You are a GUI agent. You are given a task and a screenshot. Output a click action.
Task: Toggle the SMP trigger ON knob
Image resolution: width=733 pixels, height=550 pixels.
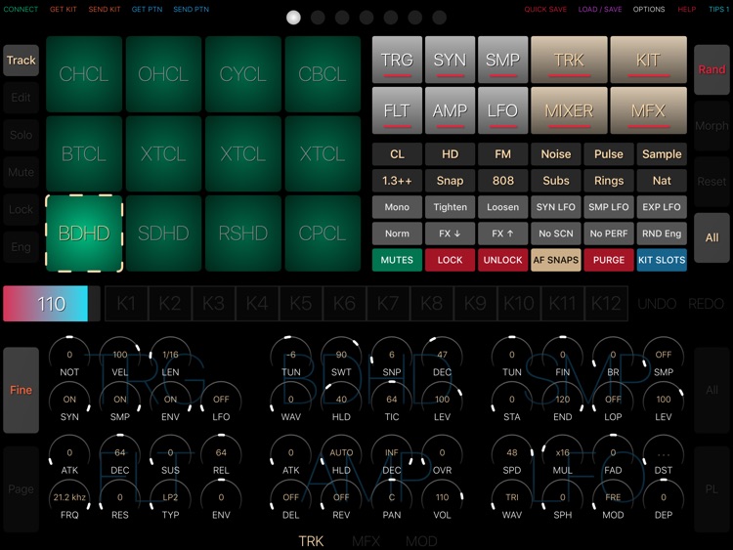120,401
